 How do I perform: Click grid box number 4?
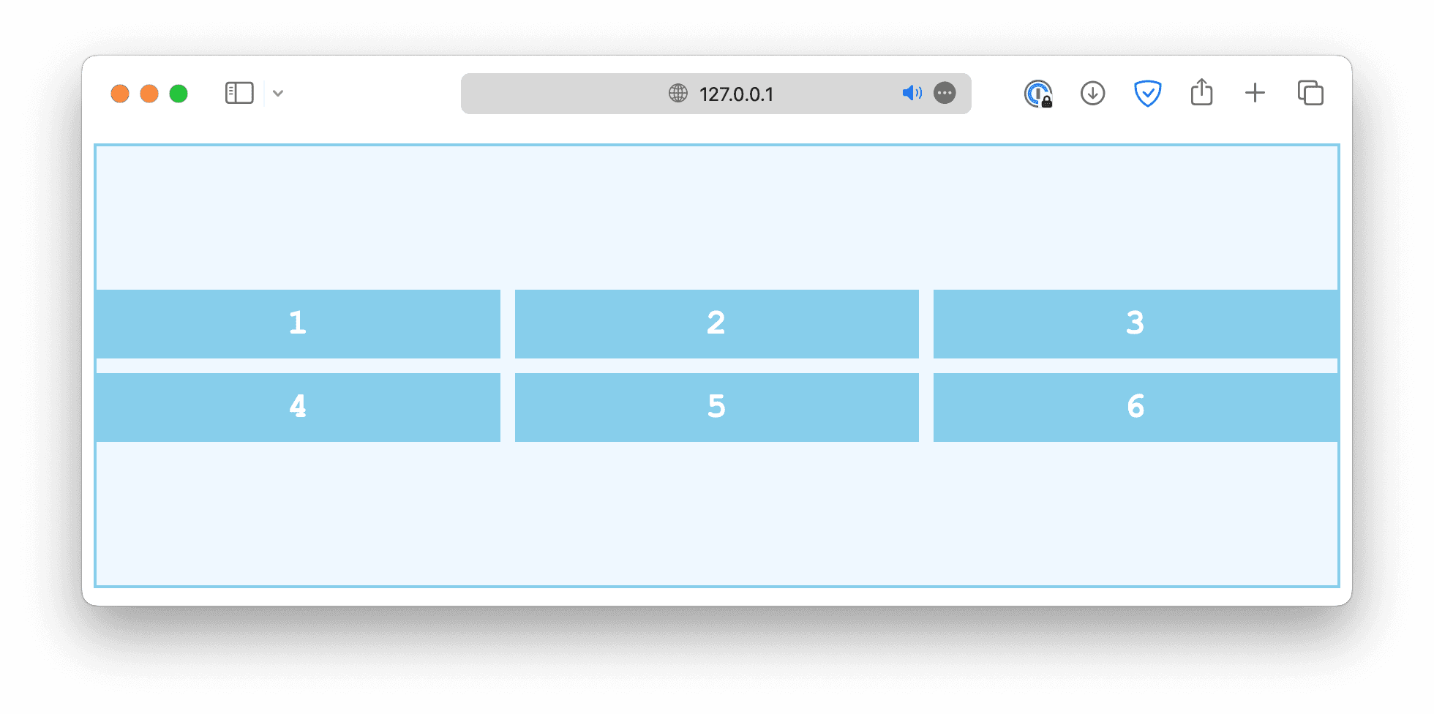click(x=298, y=407)
